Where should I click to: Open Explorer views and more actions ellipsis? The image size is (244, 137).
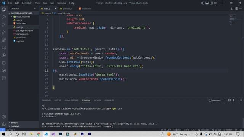(35, 8)
